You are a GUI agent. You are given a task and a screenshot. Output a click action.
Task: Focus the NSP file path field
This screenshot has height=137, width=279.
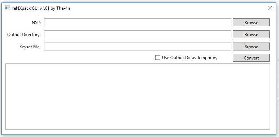[138, 22]
